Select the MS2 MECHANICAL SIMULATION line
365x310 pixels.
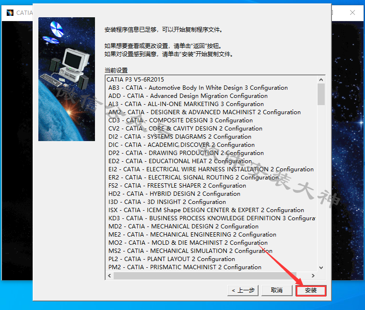pos(190,251)
